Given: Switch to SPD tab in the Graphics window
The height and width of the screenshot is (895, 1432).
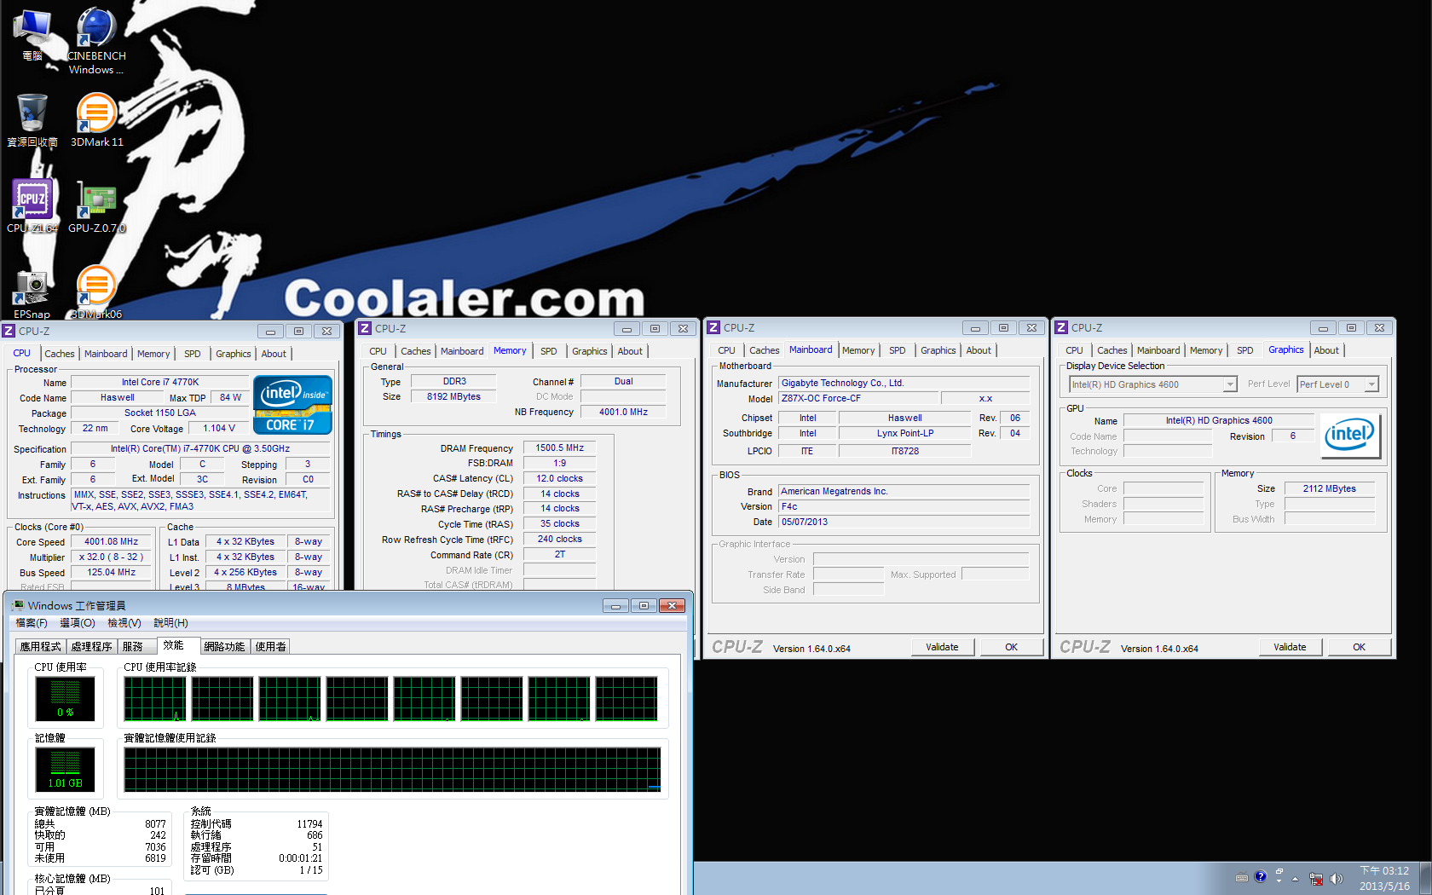Looking at the screenshot, I should click(x=1245, y=350).
